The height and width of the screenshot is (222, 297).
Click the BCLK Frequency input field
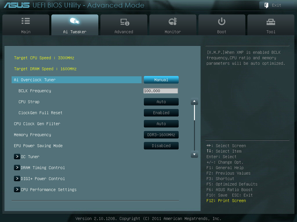point(161,91)
